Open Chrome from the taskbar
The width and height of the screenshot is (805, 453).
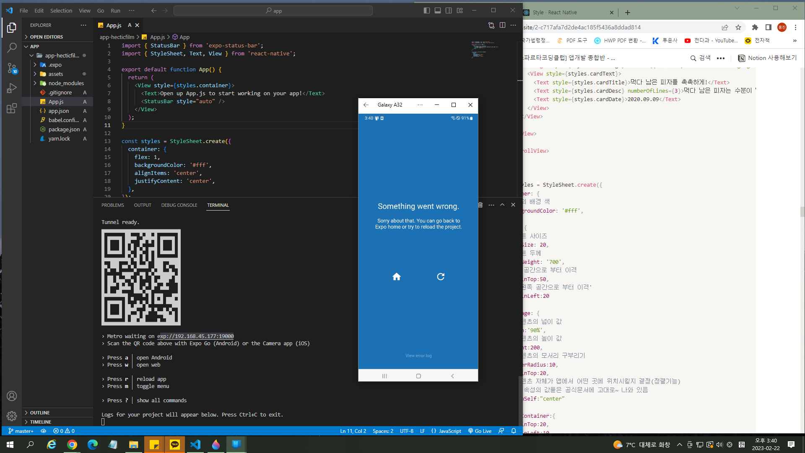[x=72, y=445]
